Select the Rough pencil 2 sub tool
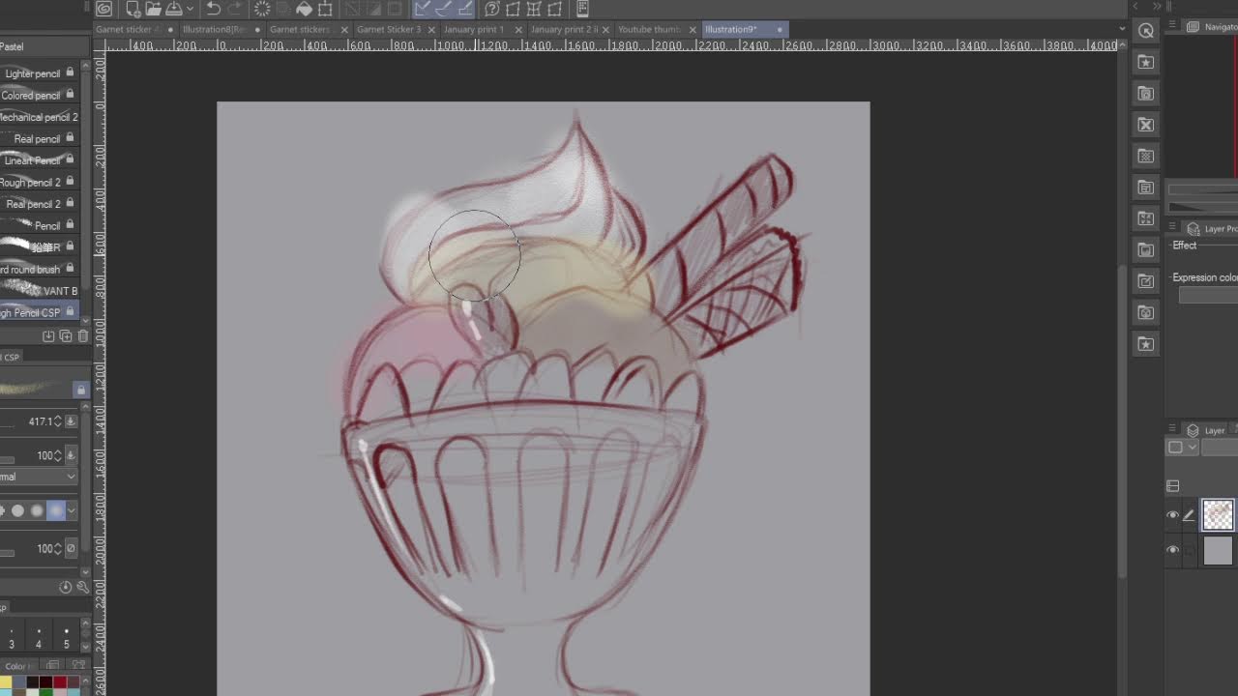The image size is (1238, 696). click(x=39, y=182)
